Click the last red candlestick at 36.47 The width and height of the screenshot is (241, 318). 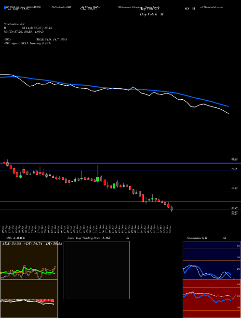tap(172, 209)
